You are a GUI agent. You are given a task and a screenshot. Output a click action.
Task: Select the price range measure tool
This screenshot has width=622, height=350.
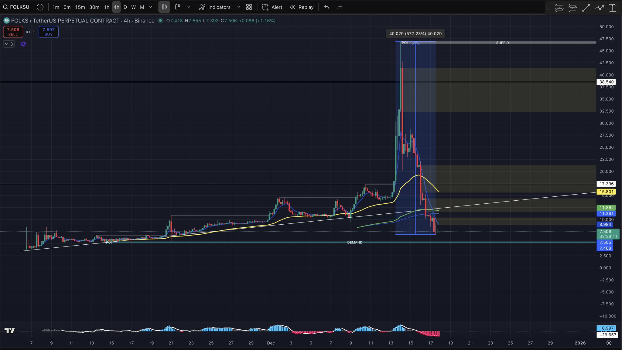point(612,8)
